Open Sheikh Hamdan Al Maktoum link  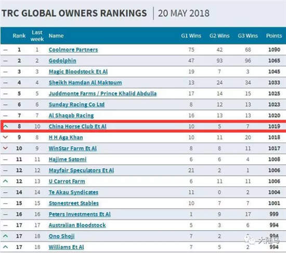click(85, 82)
